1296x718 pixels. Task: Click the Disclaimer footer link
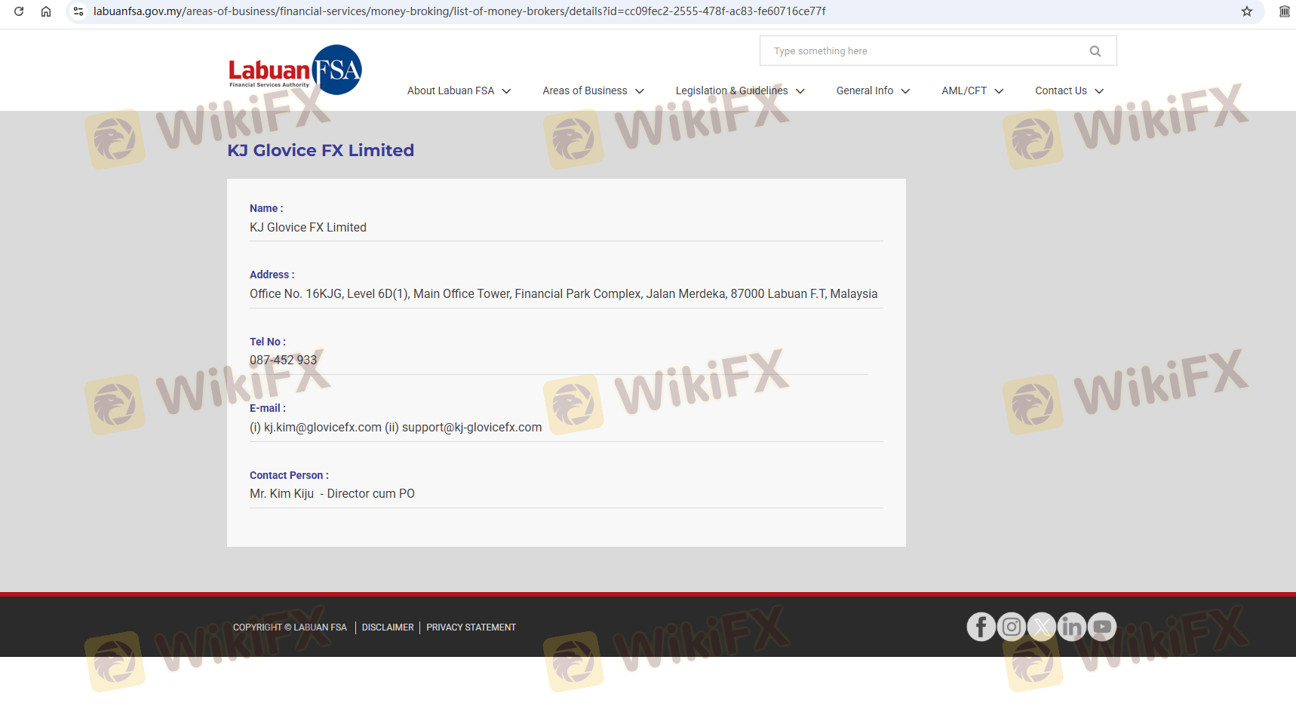point(388,627)
